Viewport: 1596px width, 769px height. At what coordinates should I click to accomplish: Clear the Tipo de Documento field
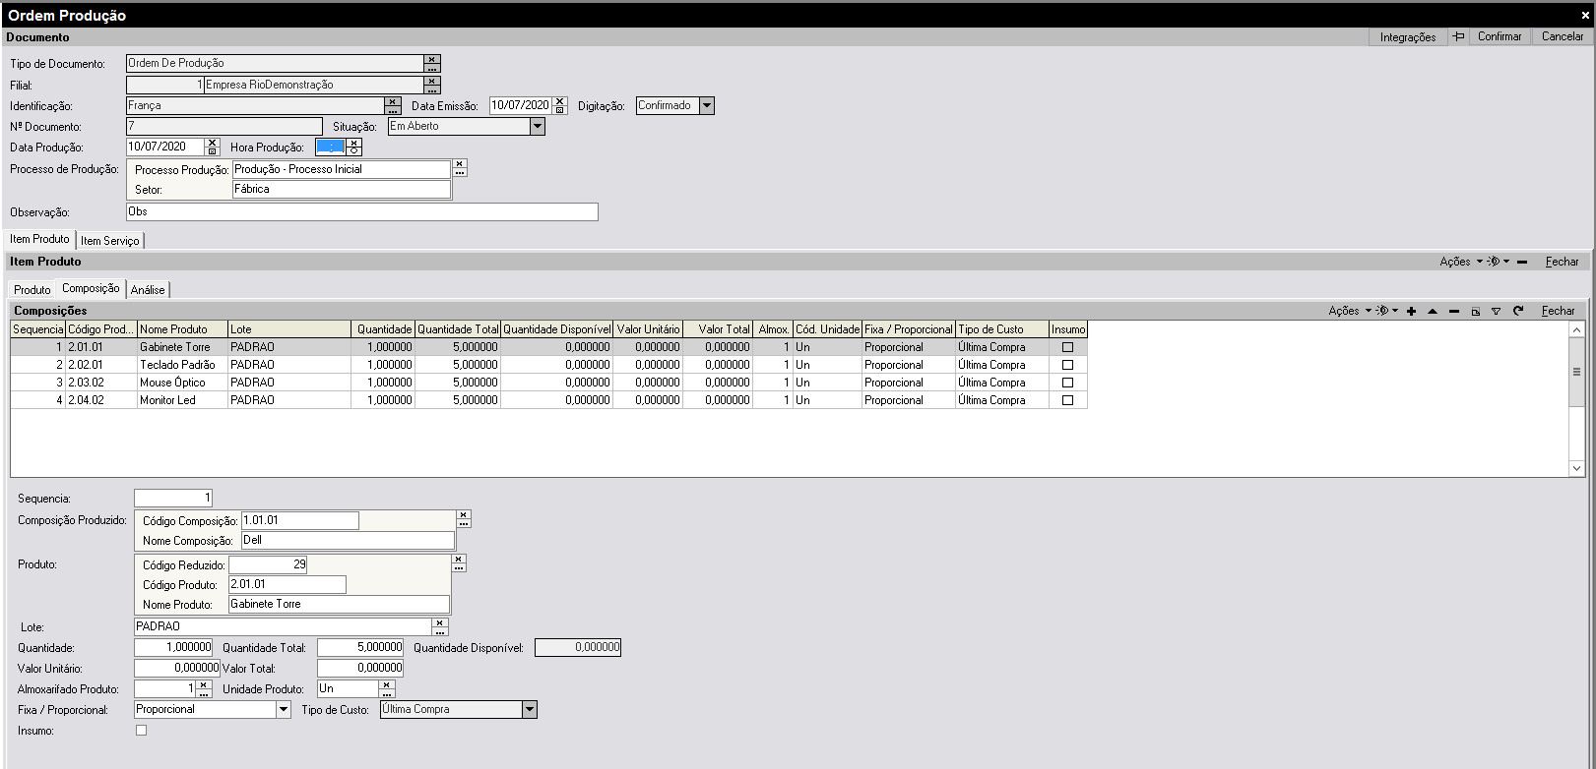(432, 59)
